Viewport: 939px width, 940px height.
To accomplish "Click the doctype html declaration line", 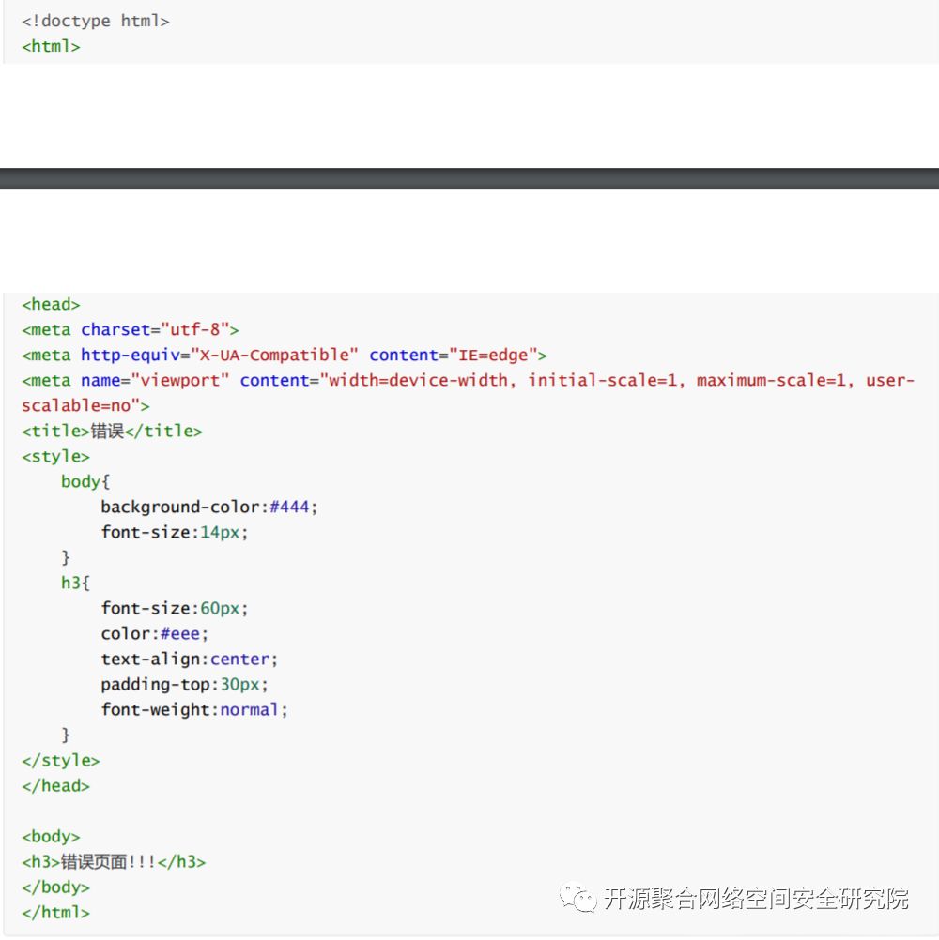I will [96, 21].
